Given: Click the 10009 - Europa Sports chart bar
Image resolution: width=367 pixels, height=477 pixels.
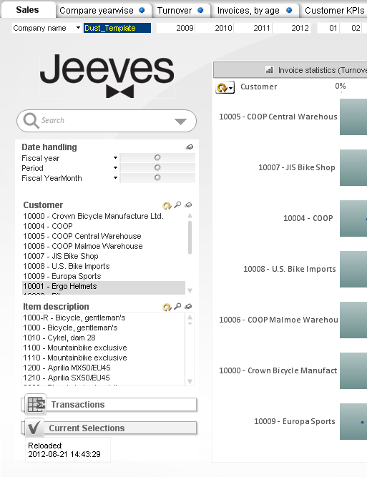Looking at the screenshot, I should (x=353, y=421).
